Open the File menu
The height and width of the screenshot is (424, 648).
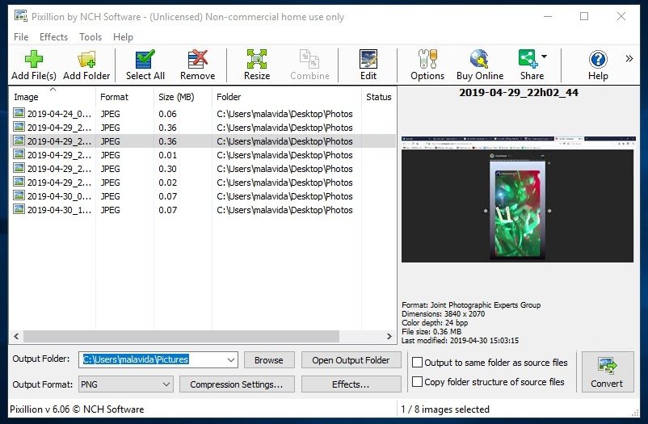(x=21, y=37)
